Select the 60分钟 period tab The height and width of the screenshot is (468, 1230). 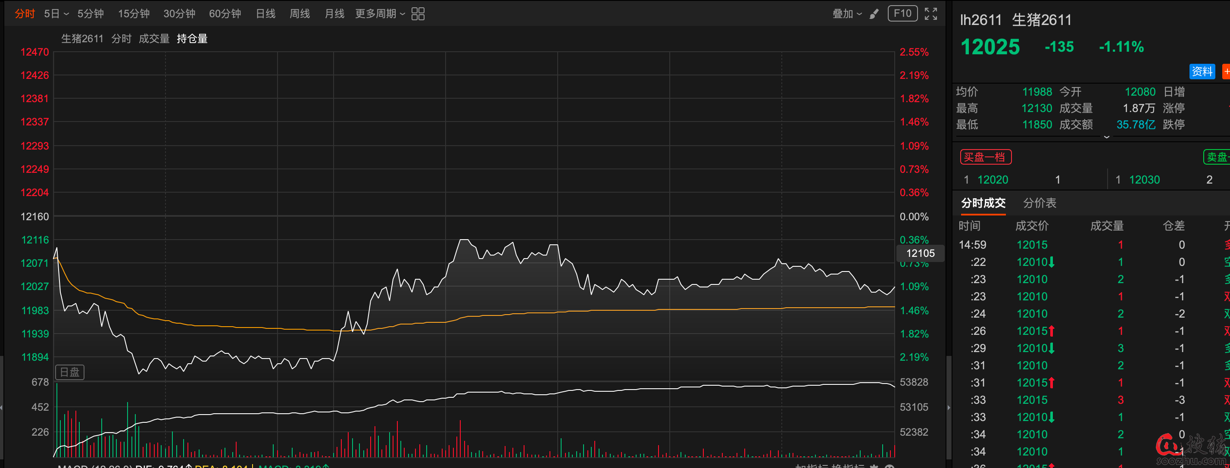click(225, 14)
